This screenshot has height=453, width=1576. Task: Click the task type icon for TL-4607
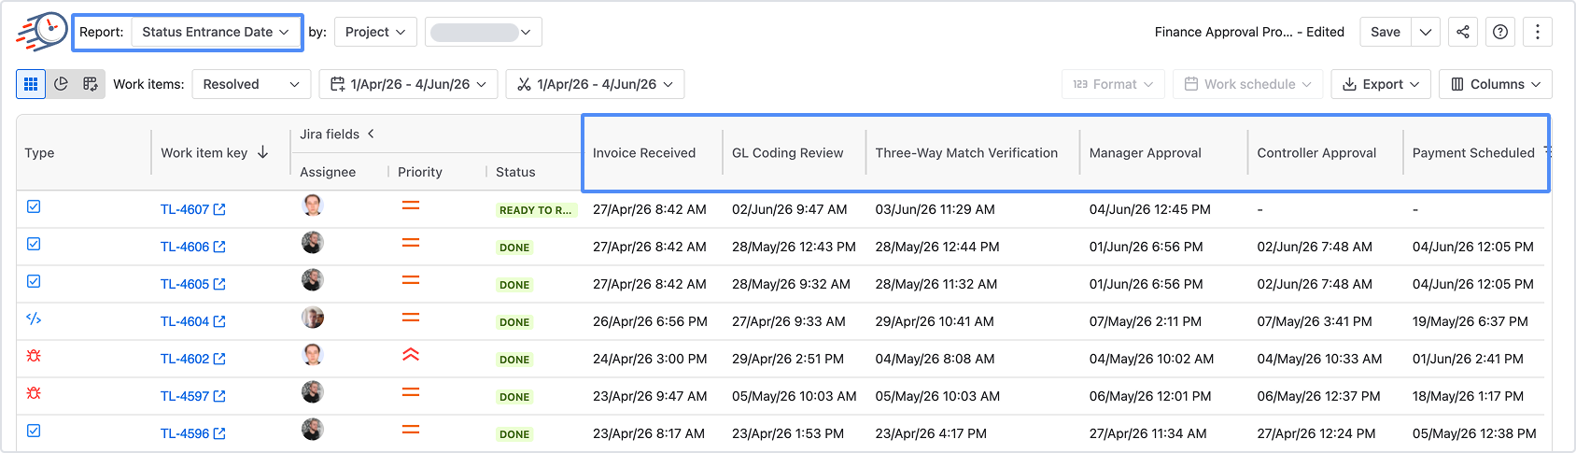click(x=34, y=206)
